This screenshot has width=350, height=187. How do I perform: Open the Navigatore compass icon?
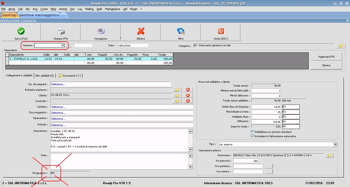[x=101, y=31]
